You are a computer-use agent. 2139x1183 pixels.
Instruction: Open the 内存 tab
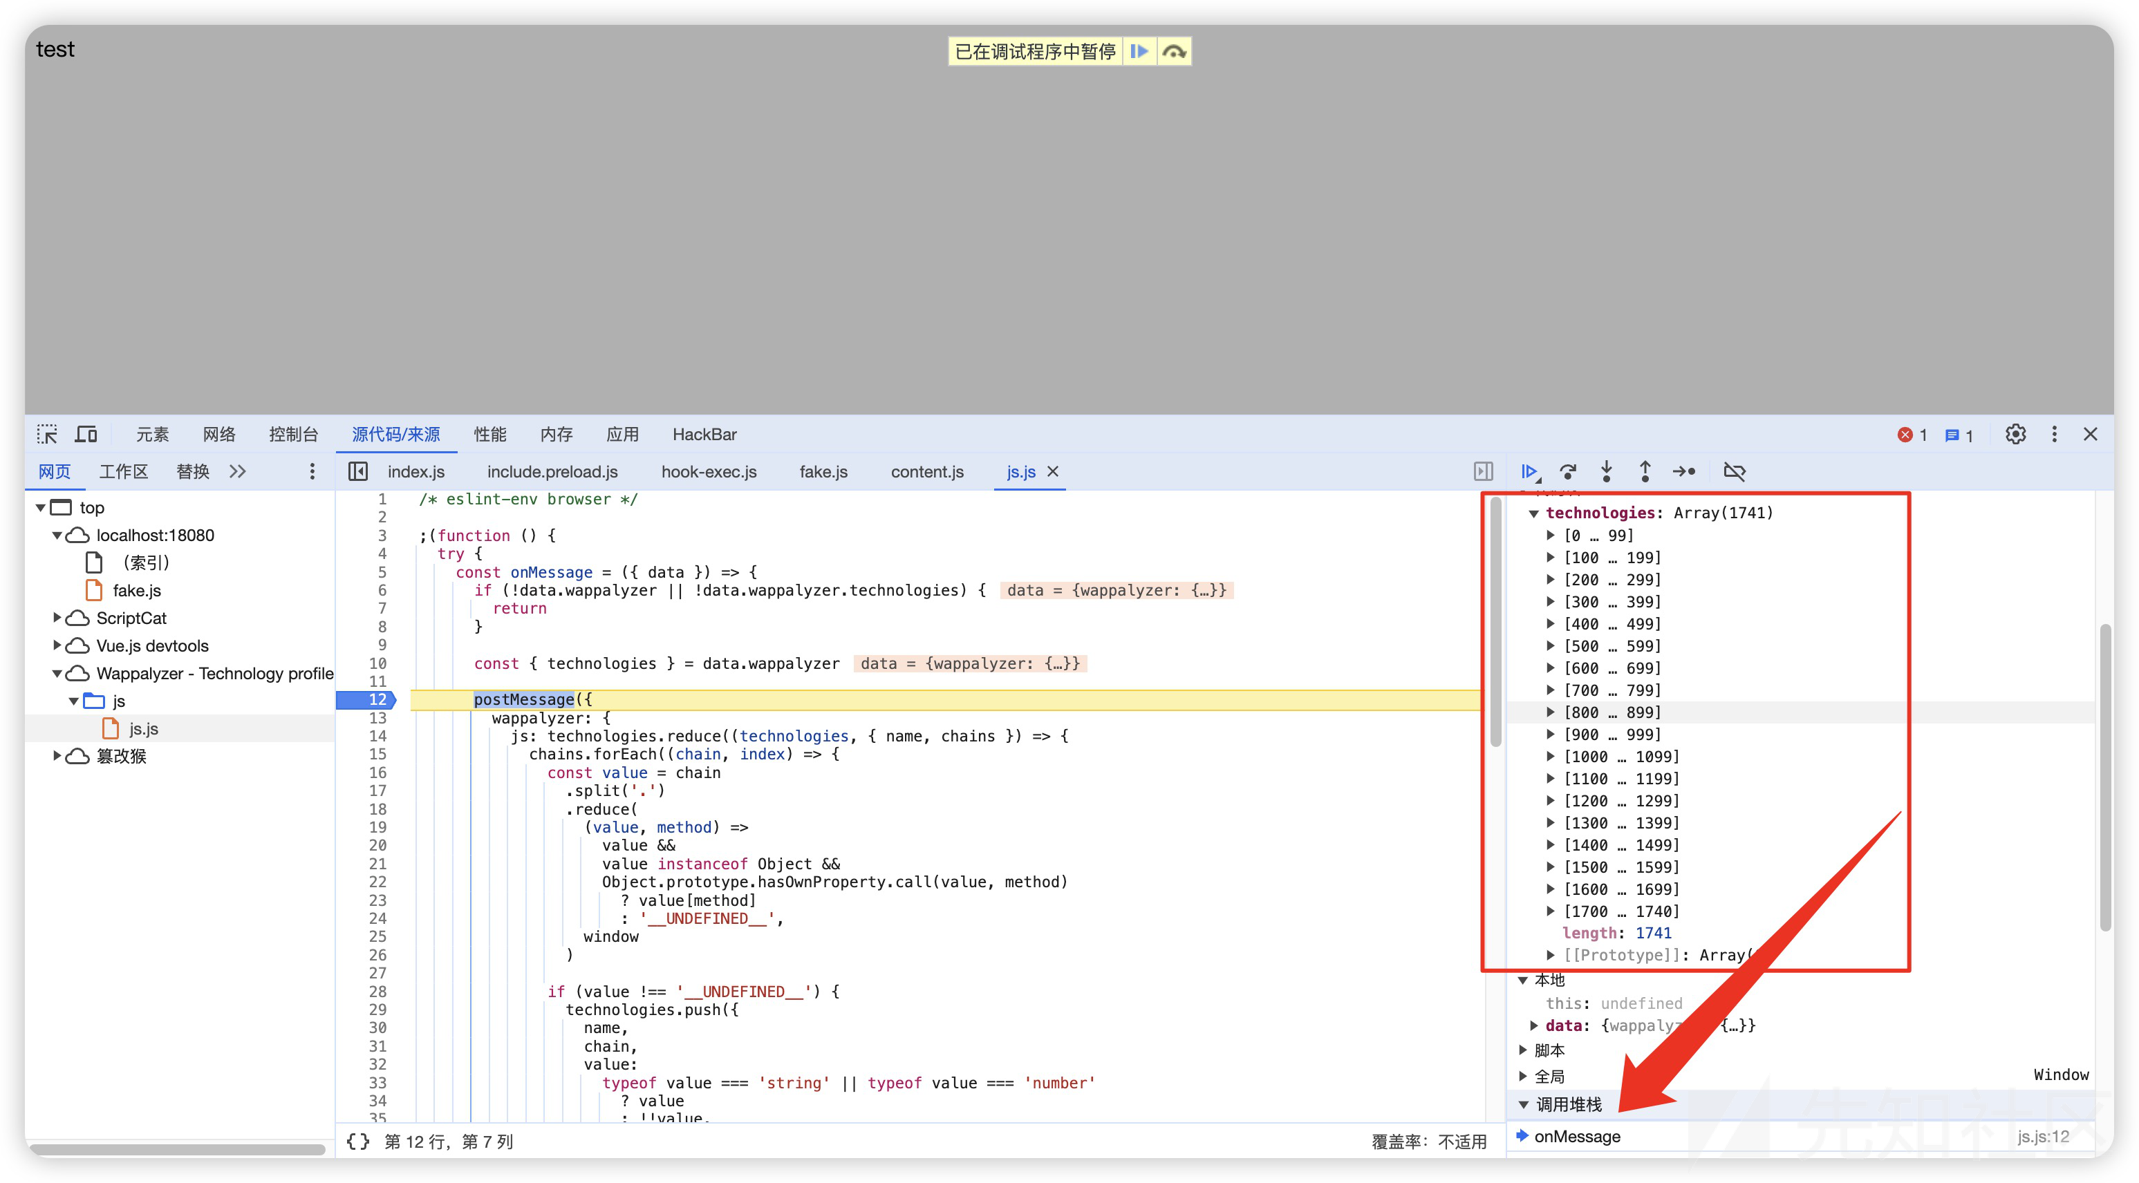tap(557, 434)
